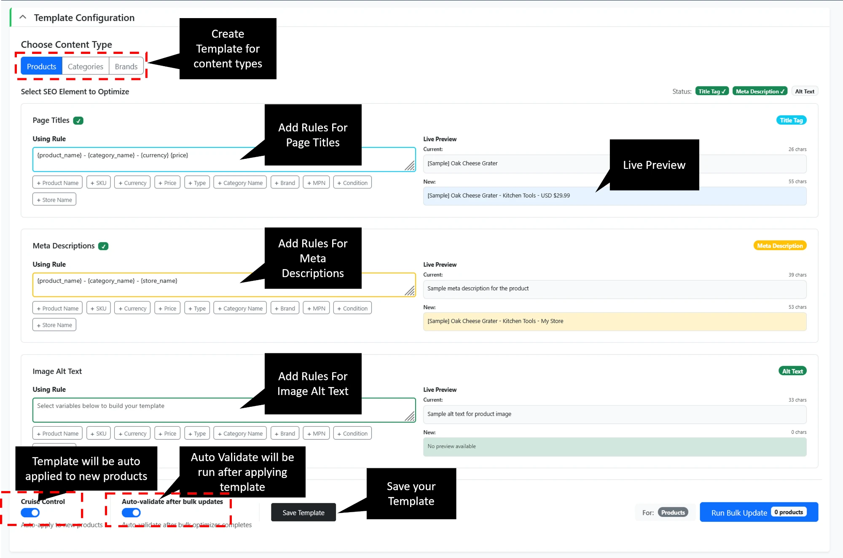Viewport: 843px width, 558px height.
Task: Disable Auto-validate after bulk updates
Action: tap(131, 513)
